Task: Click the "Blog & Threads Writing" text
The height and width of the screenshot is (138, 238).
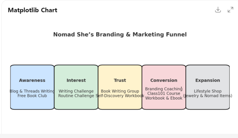Action: [x=32, y=91]
